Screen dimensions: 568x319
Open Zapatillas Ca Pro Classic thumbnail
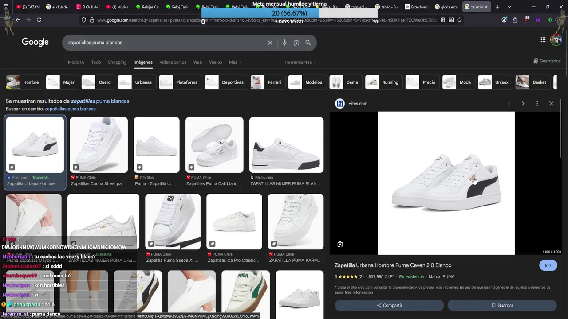tap(234, 222)
